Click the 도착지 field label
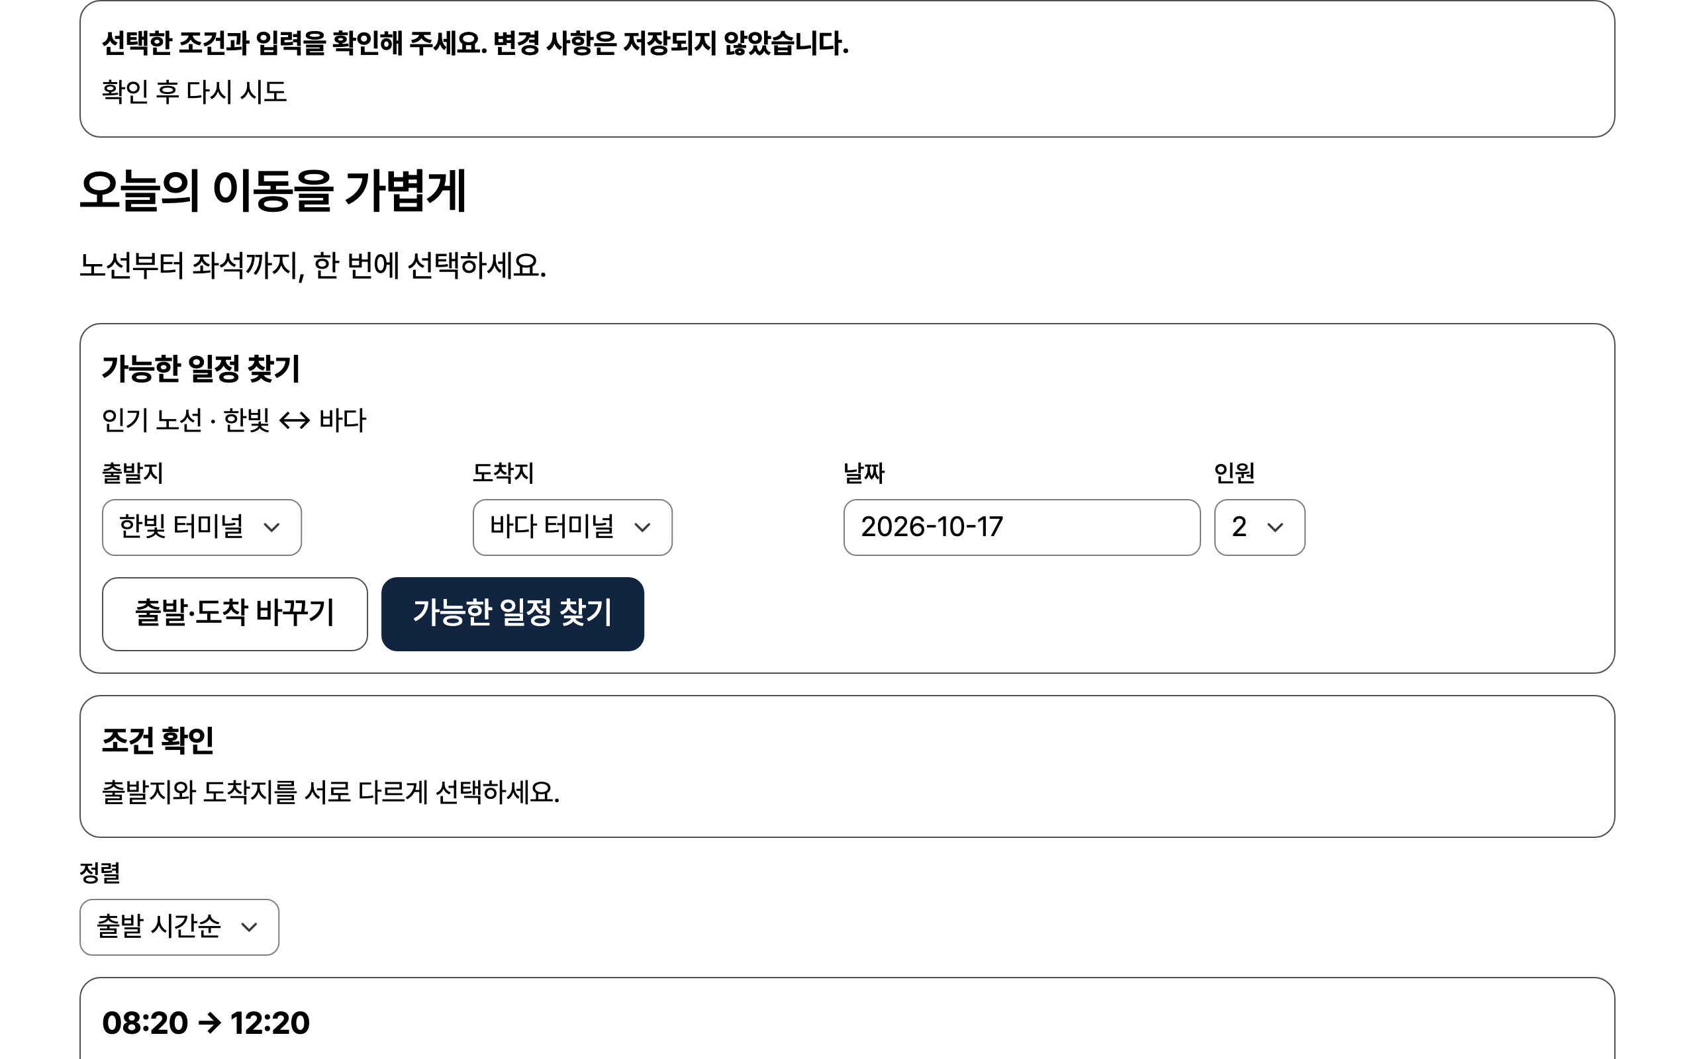 tap(503, 473)
